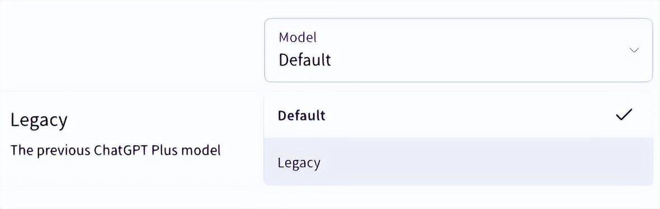Collapse the model list using the down chevron
The width and height of the screenshot is (660, 209).
634,50
